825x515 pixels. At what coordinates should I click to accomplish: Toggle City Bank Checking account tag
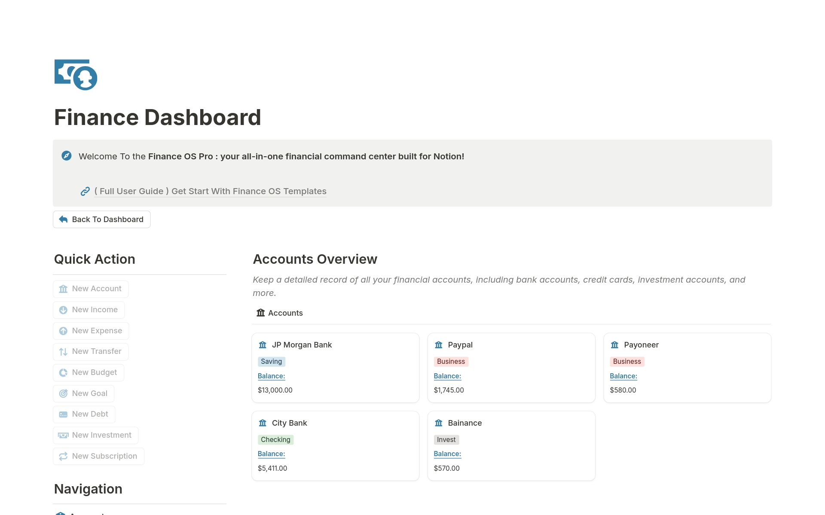click(276, 439)
